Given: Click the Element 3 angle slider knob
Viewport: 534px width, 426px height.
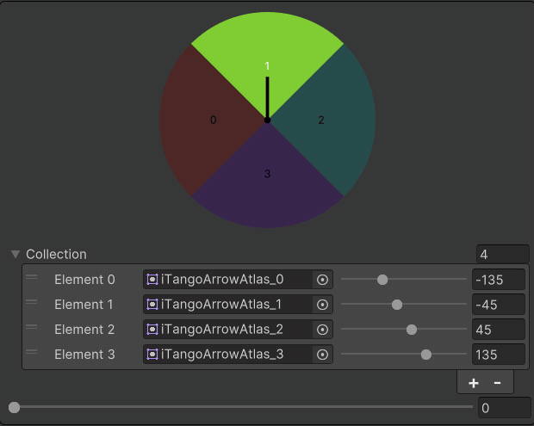Looking at the screenshot, I should [x=425, y=355].
